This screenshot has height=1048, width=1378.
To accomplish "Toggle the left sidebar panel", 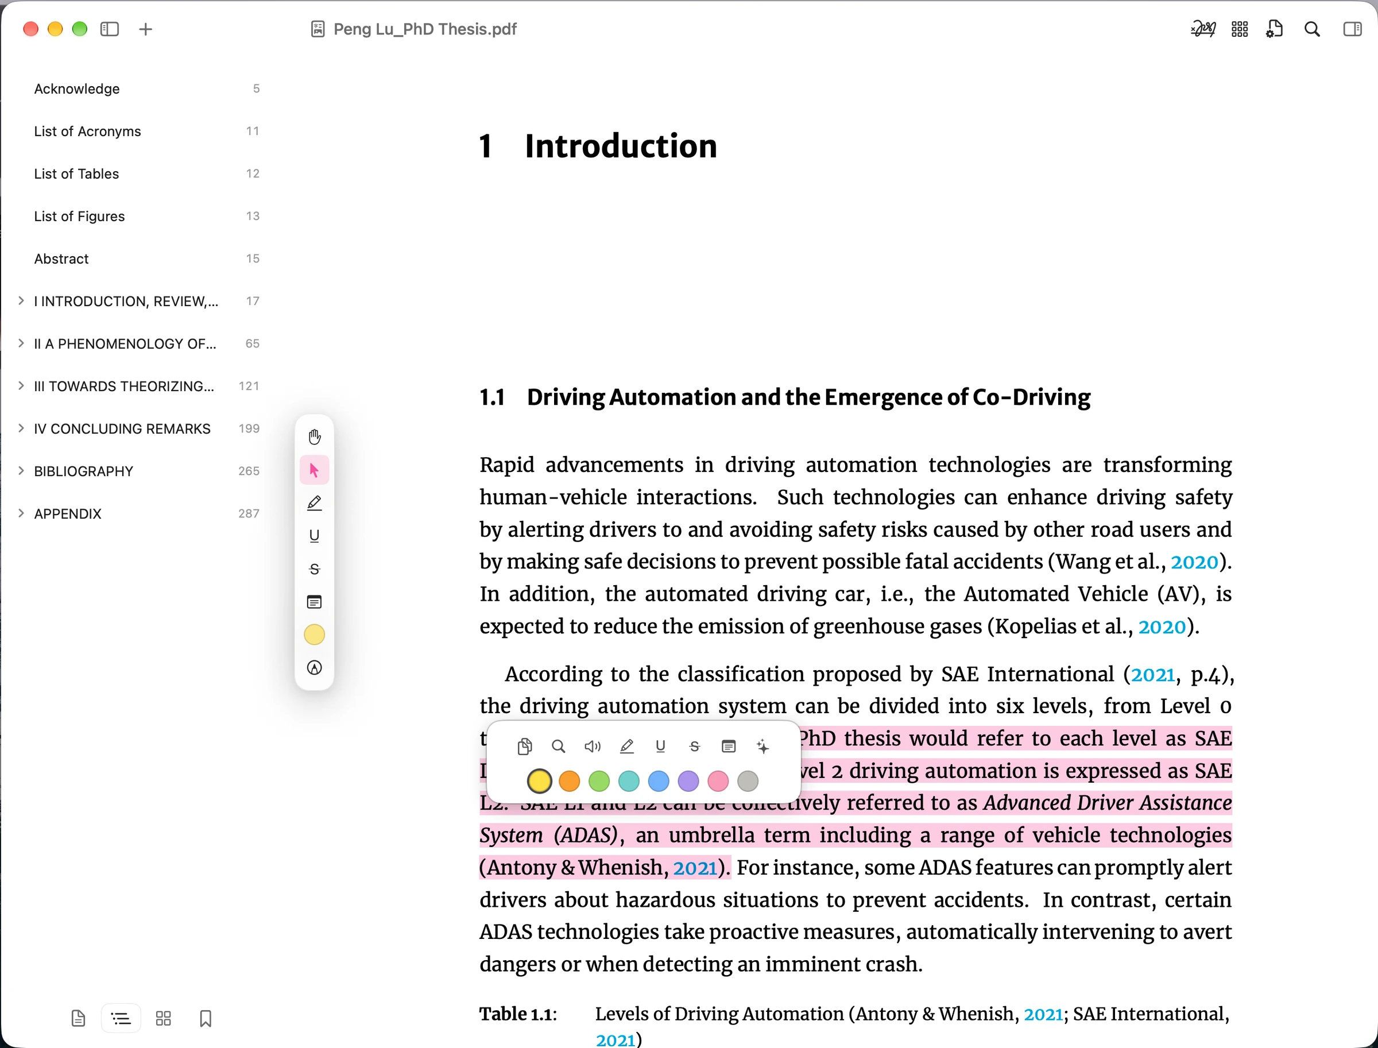I will [x=109, y=29].
